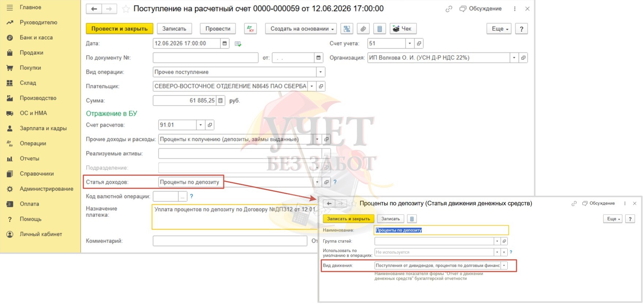
Task: Go to Зарплата и кадры section
Action: pyautogui.click(x=43, y=128)
